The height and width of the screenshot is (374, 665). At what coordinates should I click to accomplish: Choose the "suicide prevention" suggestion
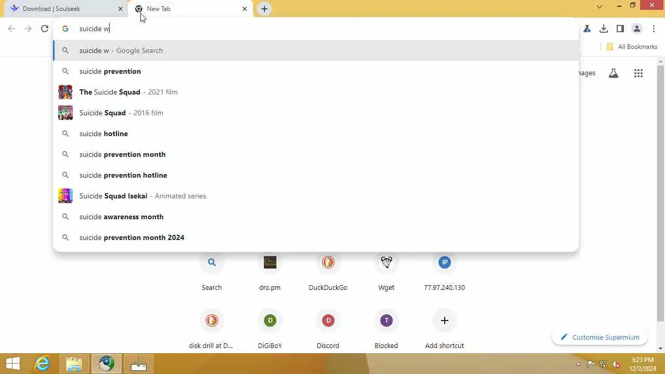316,71
